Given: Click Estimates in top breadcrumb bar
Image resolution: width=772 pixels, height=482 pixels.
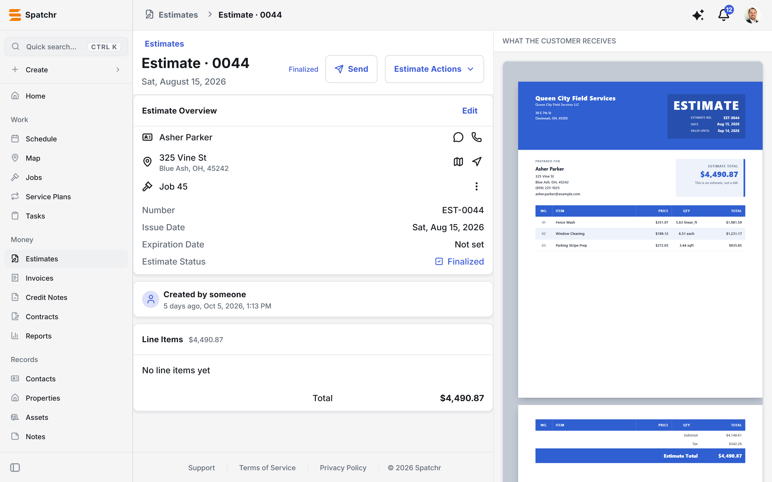Looking at the screenshot, I should pos(178,15).
